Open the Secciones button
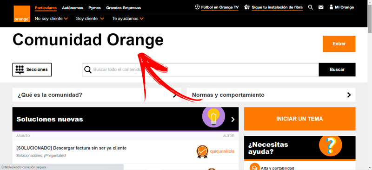 coord(32,69)
